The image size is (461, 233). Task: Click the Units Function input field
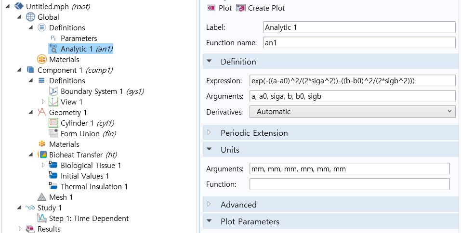[349, 184]
